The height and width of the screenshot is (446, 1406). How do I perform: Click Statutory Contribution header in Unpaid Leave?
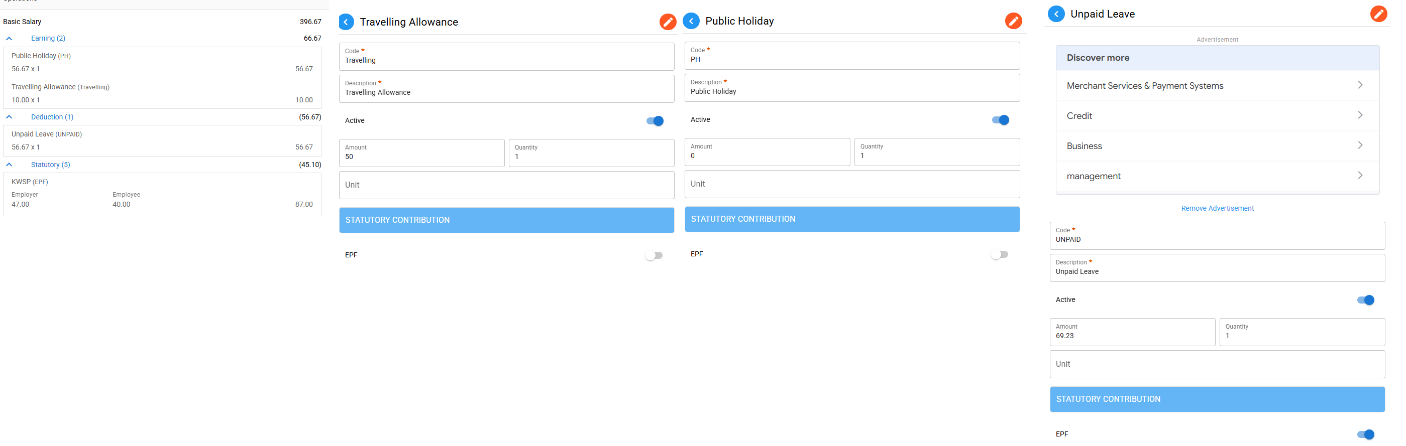coord(1217,398)
